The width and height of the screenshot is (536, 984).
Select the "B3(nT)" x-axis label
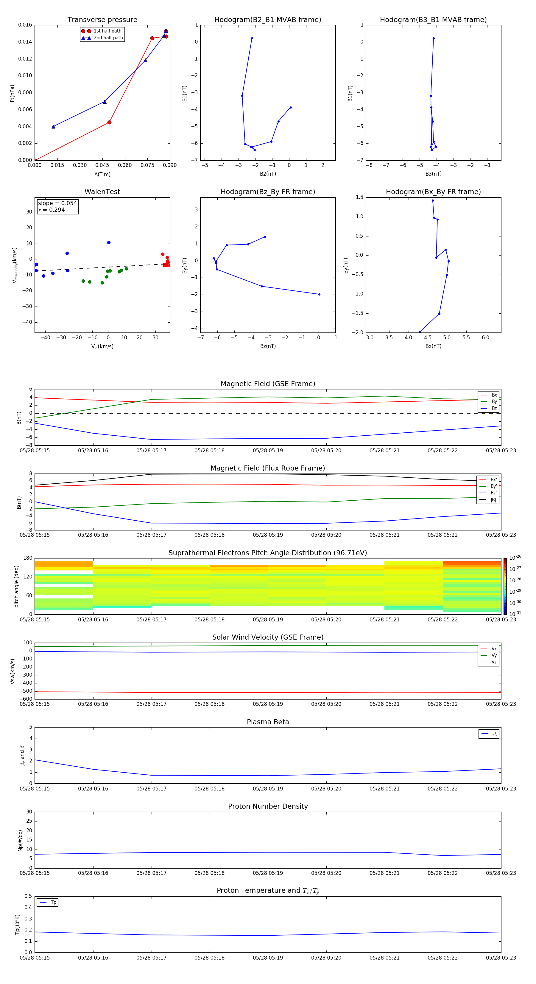click(x=433, y=174)
